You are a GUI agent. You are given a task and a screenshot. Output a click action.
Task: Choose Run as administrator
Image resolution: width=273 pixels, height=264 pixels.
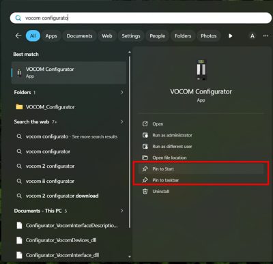point(201,135)
